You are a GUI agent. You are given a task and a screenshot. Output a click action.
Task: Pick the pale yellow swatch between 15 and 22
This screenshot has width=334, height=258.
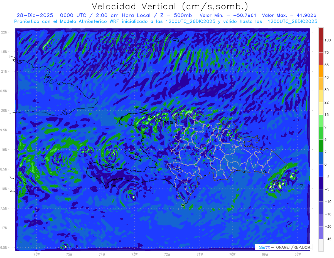(321, 108)
